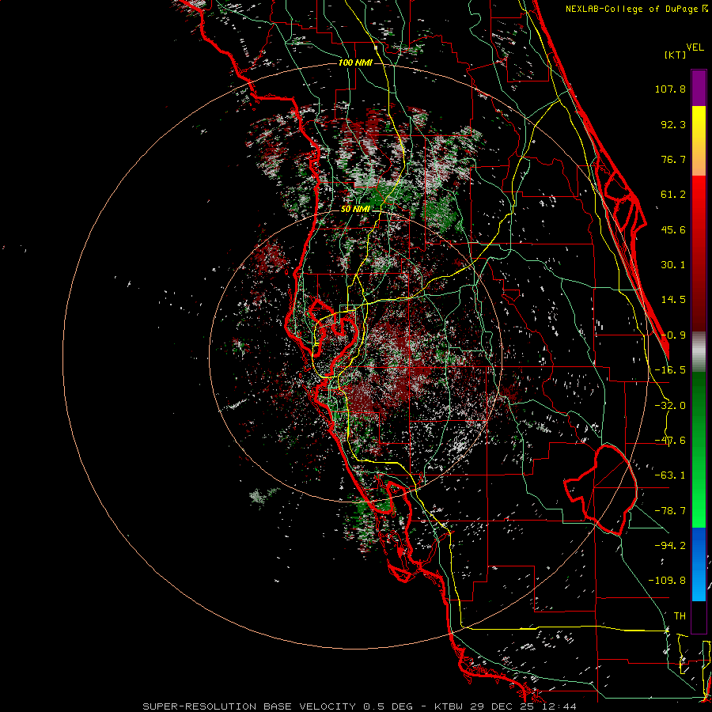Screen dimensions: 712x712
Task: Pick the blue segment of the velocity colorbar
Action: (x=699, y=564)
